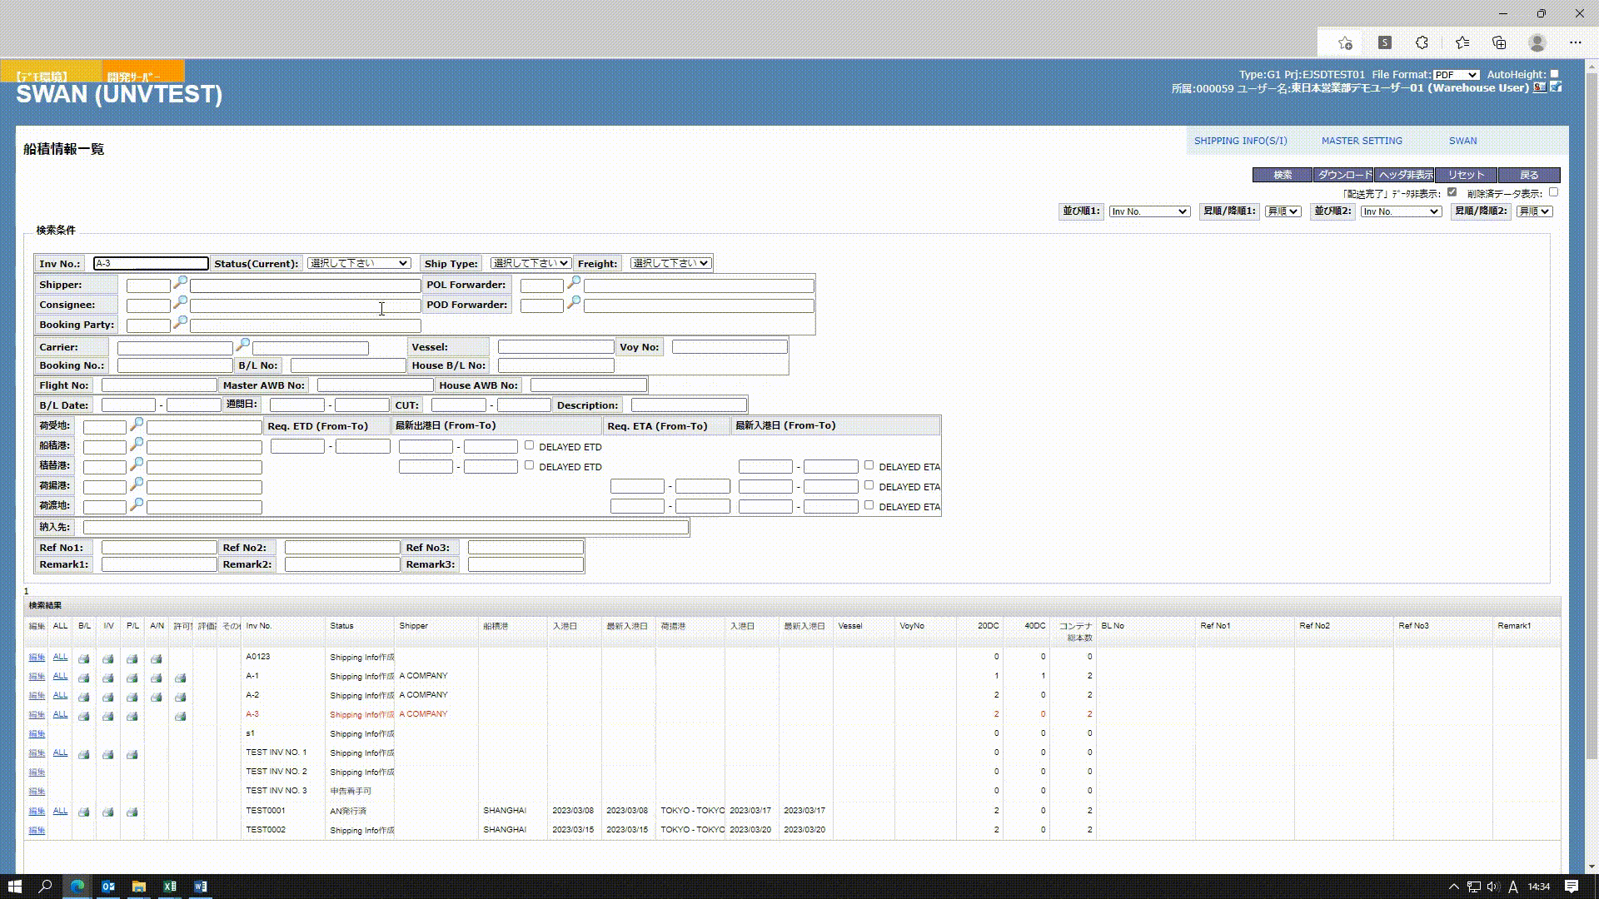
Task: Open Word from the Windows taskbar
Action: click(x=201, y=887)
